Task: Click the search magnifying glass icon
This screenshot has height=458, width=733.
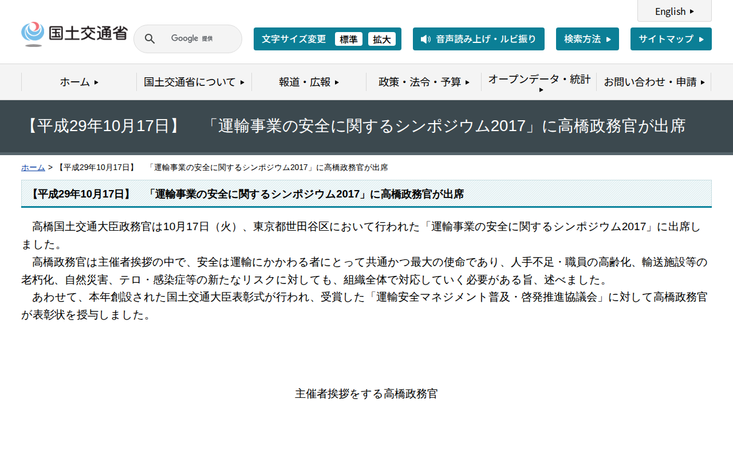Action: click(149, 38)
